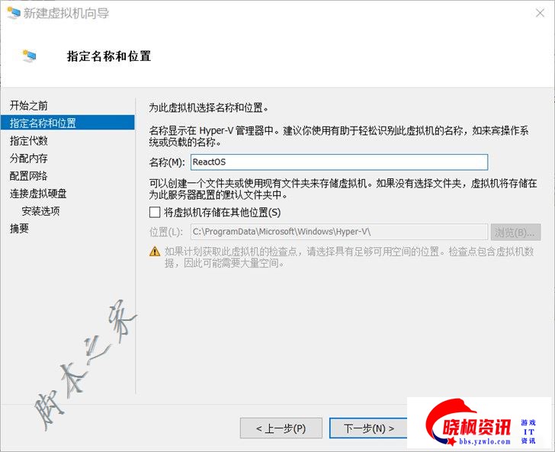Click the name field containing ReactOS
Screen dimensions: 555x452
pyautogui.click(x=338, y=162)
